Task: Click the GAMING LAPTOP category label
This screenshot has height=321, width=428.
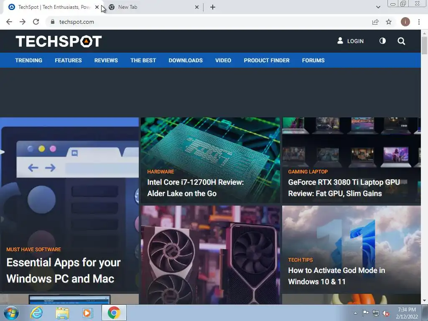Action: pos(308,172)
